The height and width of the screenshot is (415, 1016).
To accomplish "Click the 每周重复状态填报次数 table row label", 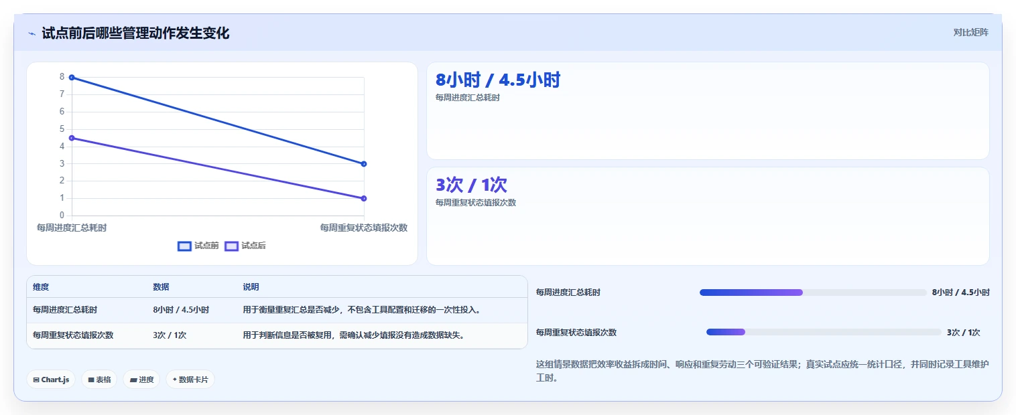I will click(x=73, y=335).
